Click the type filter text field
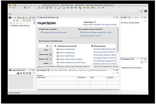 click(21, 23)
